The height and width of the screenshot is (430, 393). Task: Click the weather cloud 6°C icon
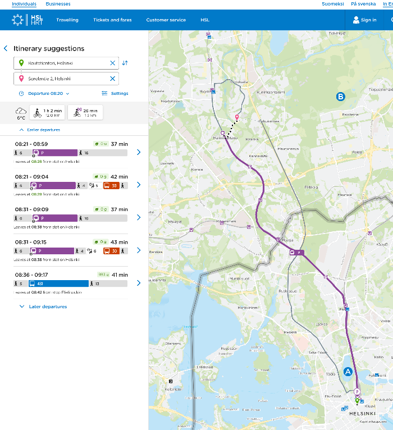(21, 113)
